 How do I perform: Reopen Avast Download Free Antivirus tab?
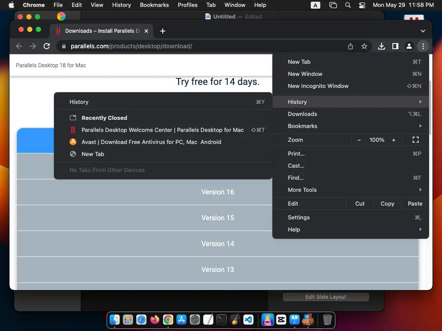tap(163, 142)
